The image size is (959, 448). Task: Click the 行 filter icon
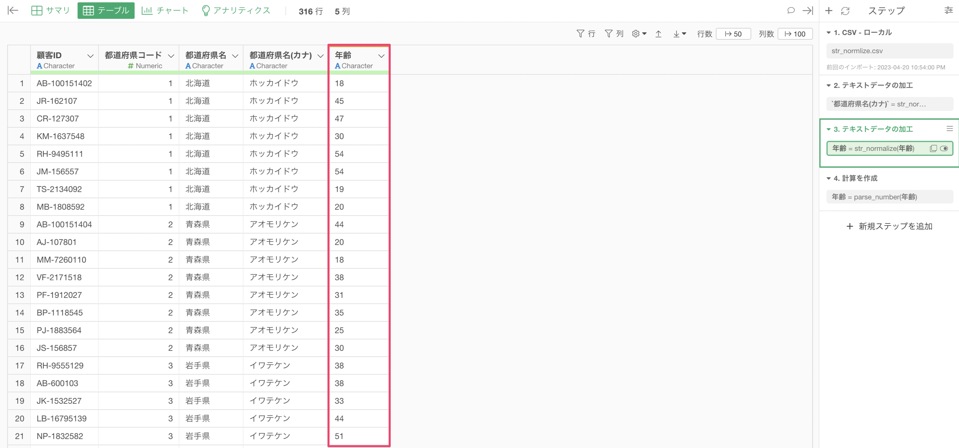586,34
